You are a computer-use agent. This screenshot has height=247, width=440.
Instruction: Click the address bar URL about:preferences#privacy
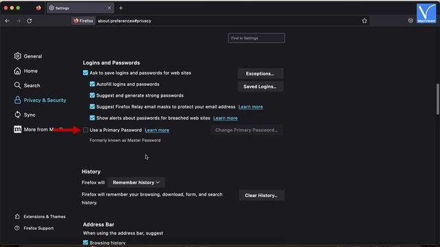coord(124,21)
